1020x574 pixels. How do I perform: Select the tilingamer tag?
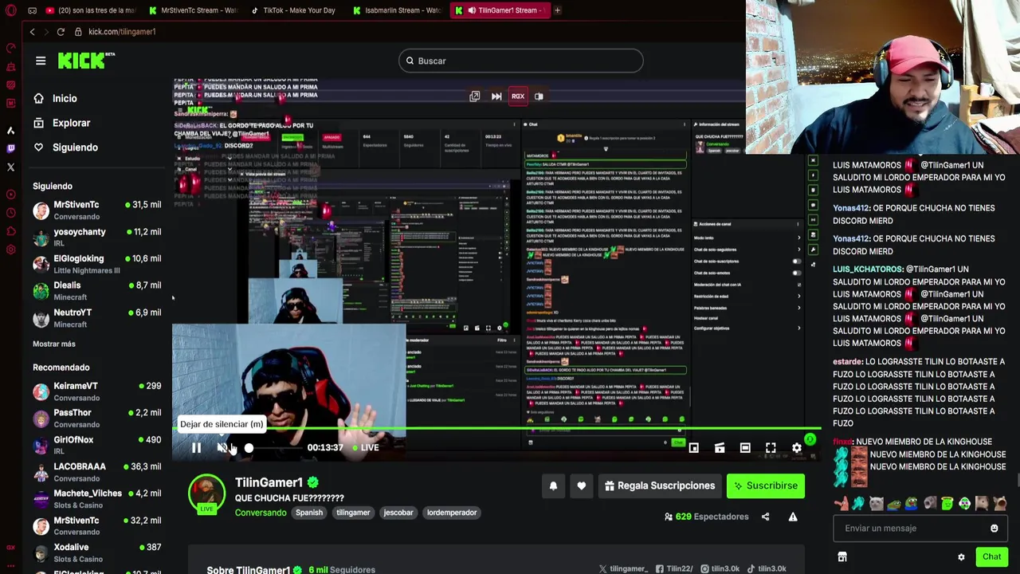(353, 513)
